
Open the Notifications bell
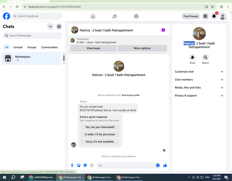(x=214, y=16)
